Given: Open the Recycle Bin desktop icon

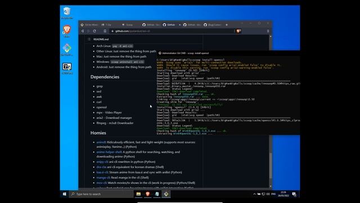Looking at the screenshot, I should click(x=67, y=12).
